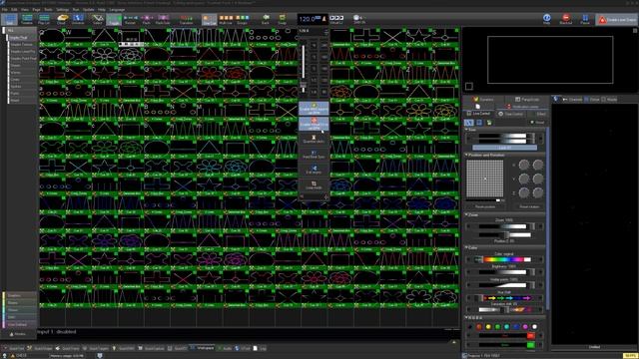The height and width of the screenshot is (359, 639).
Task: Open the PangoScript tab in right panel
Action: point(527,100)
